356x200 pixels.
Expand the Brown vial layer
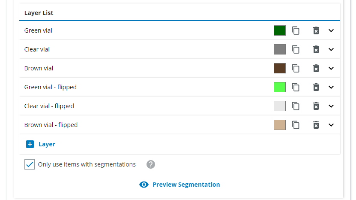pyautogui.click(x=331, y=68)
